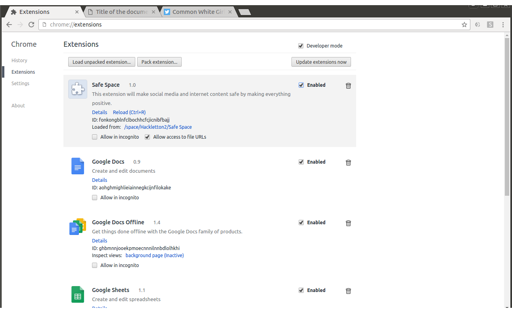
Task: Remove Google Docs Offline with trash icon
Action: point(348,223)
